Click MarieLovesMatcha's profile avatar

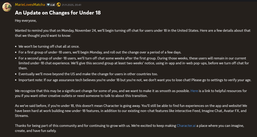click(x=7, y=7)
